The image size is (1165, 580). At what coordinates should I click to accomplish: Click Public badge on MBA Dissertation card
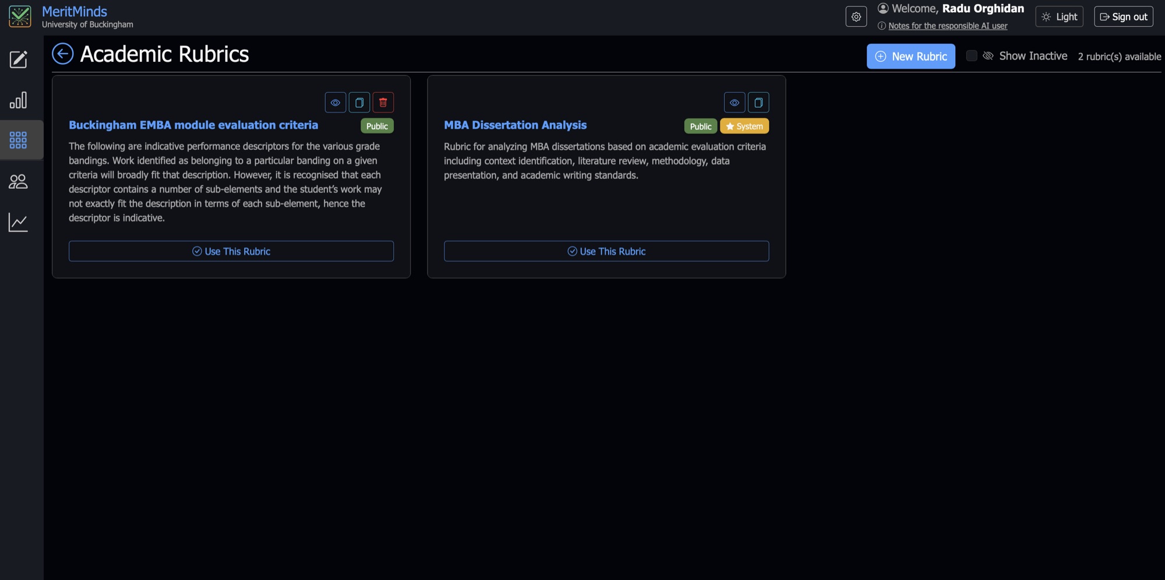pyautogui.click(x=701, y=126)
